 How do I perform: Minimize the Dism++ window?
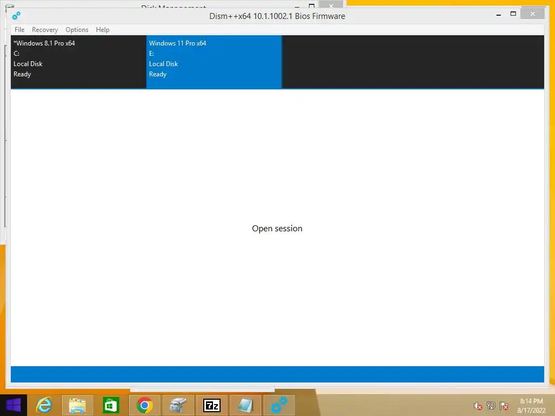coord(499,15)
